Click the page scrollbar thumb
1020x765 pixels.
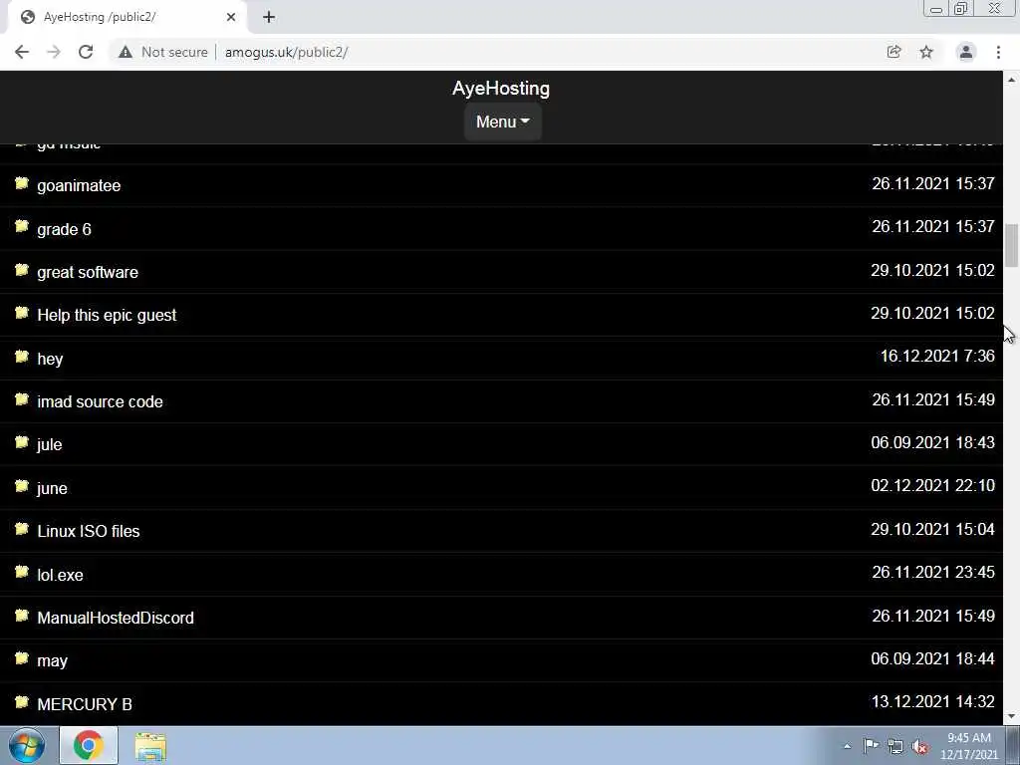pos(1011,245)
